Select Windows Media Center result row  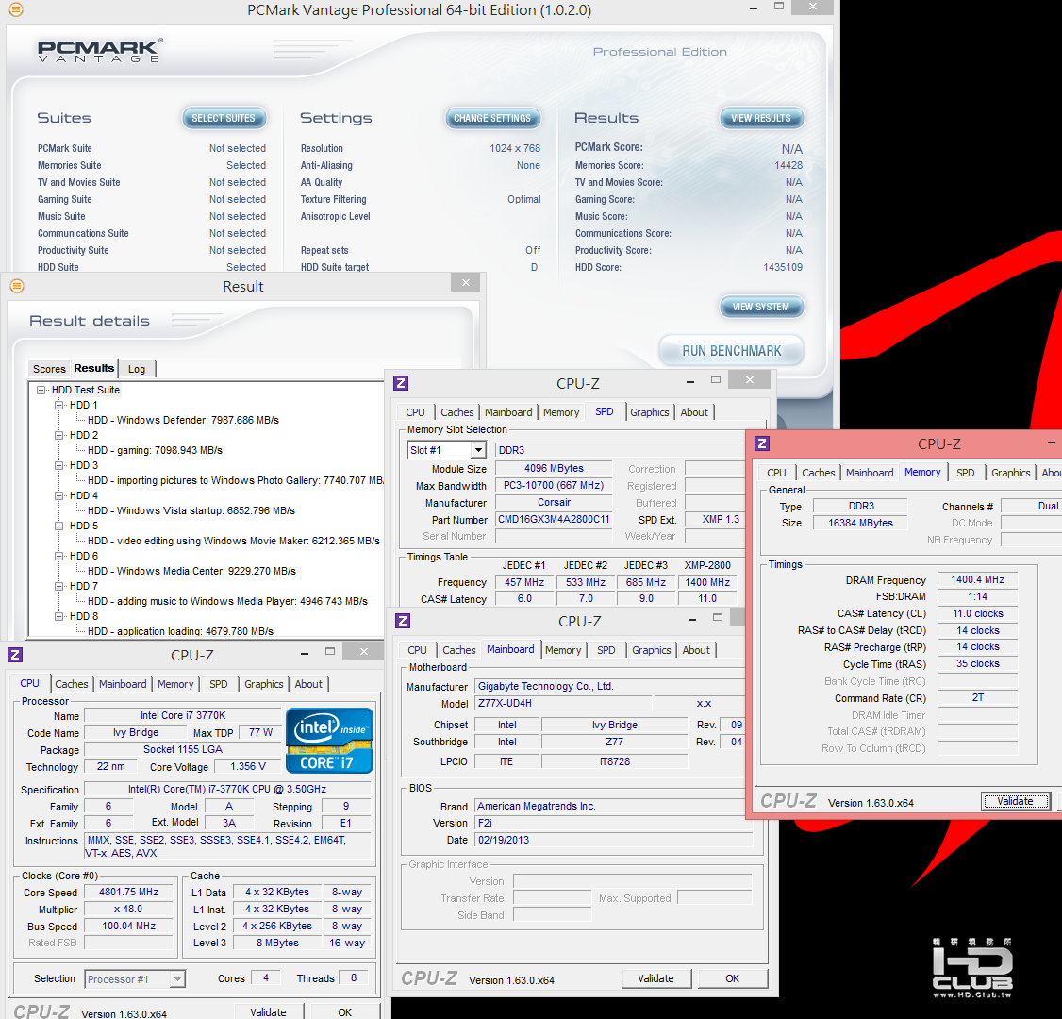click(x=191, y=571)
